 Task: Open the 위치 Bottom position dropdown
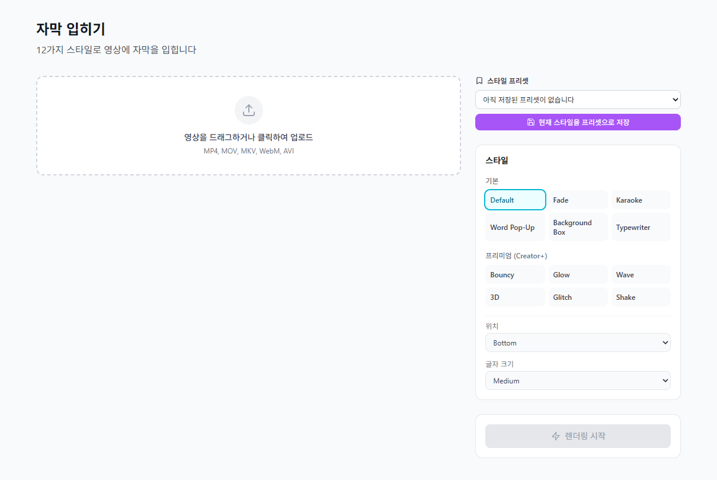click(578, 343)
